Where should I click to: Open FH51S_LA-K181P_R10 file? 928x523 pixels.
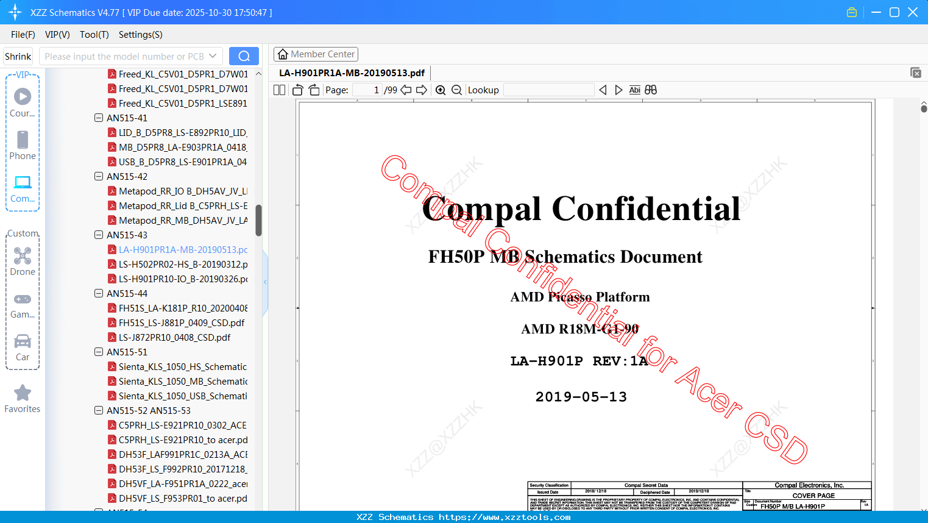coord(183,308)
